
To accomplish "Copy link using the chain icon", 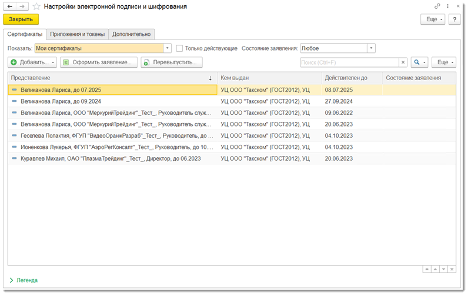I will tap(437, 6).
